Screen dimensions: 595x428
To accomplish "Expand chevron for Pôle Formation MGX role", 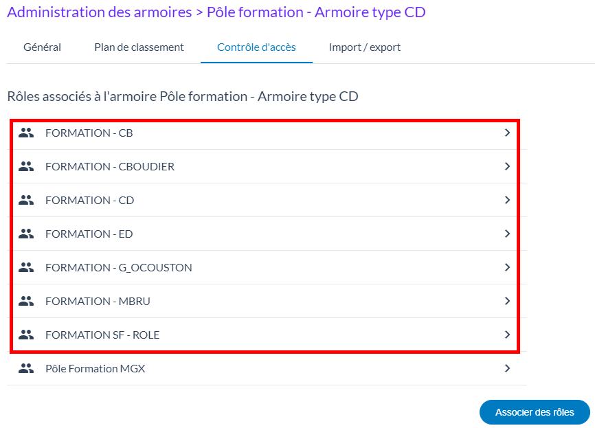I will [x=507, y=368].
